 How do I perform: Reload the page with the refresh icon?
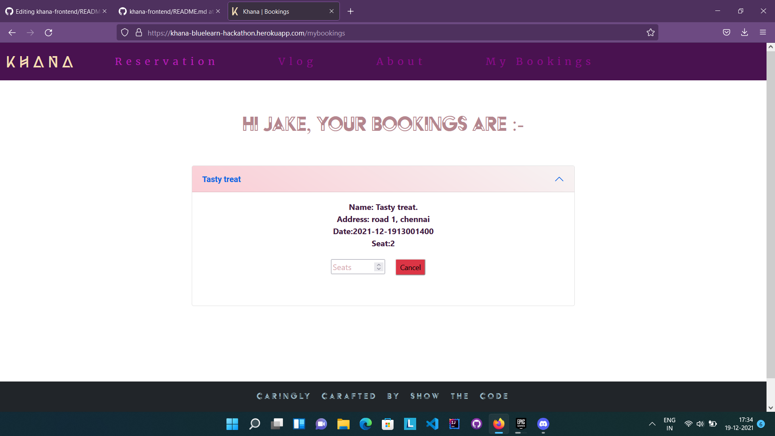[x=48, y=33]
